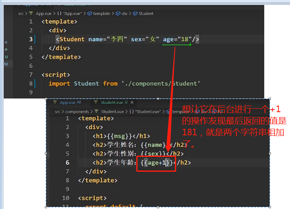Click line number 6 in Student.vue editor
The height and width of the screenshot is (209, 290).
point(67,163)
